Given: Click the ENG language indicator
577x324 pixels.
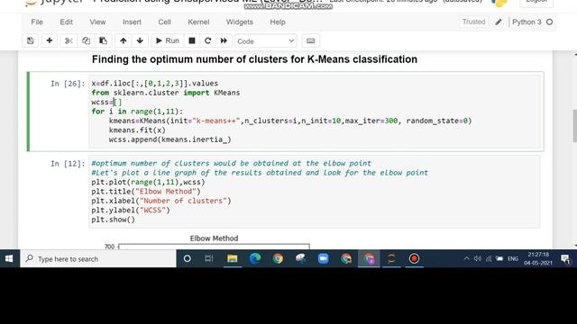Looking at the screenshot, I should [x=513, y=259].
